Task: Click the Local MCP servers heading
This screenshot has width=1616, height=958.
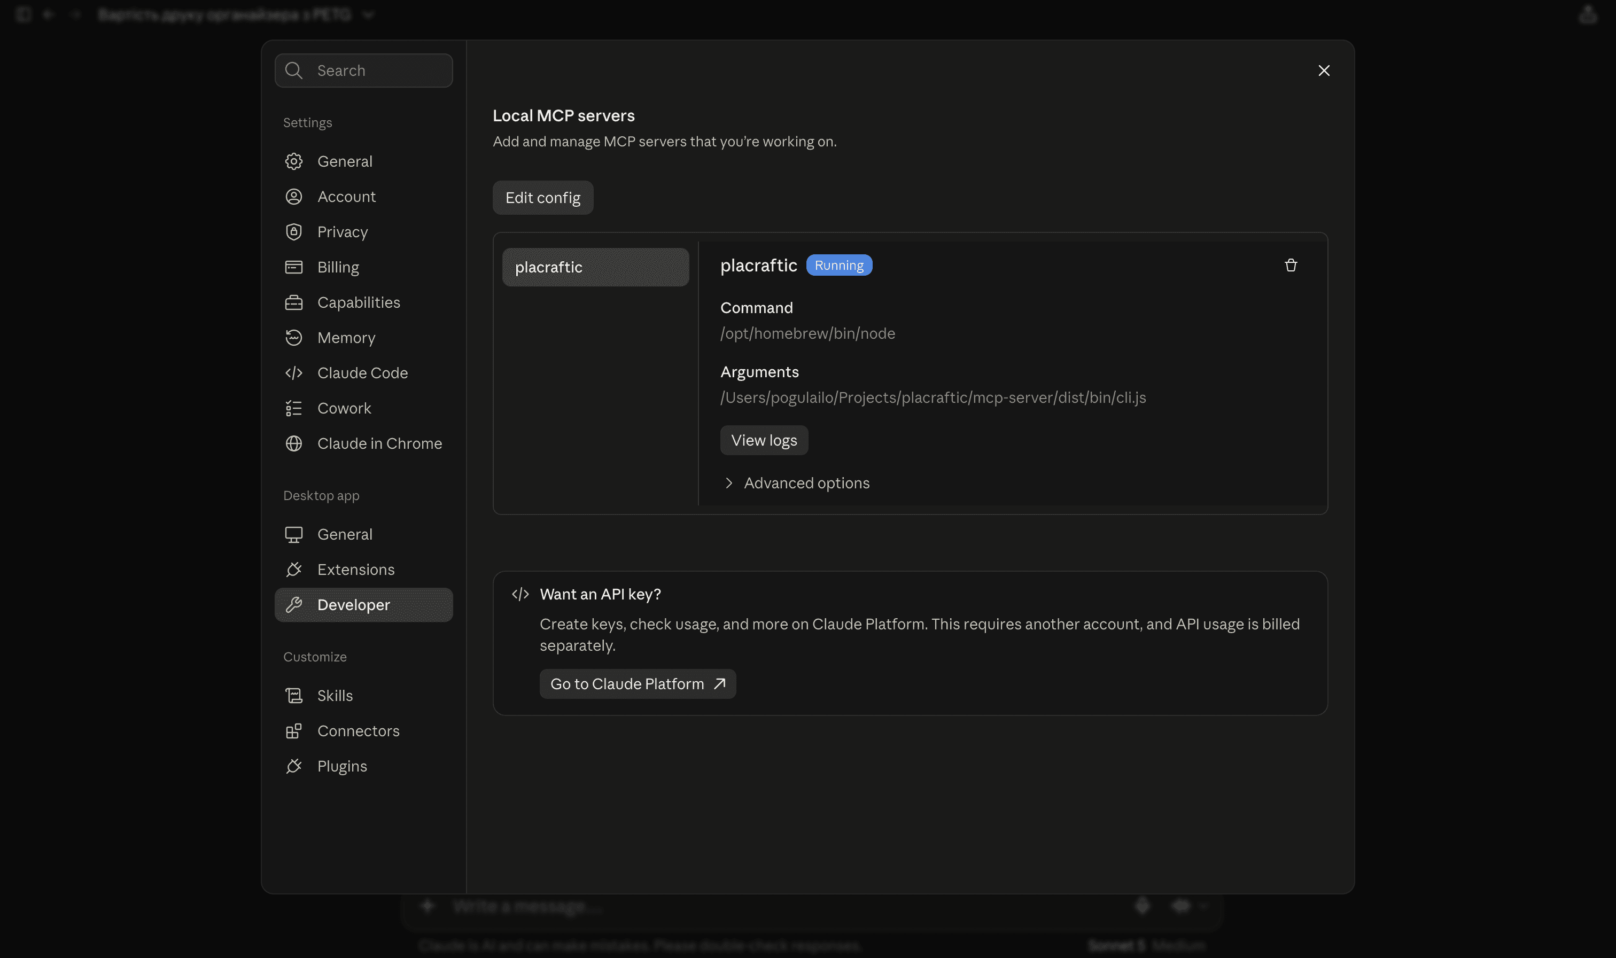Action: [x=564, y=115]
